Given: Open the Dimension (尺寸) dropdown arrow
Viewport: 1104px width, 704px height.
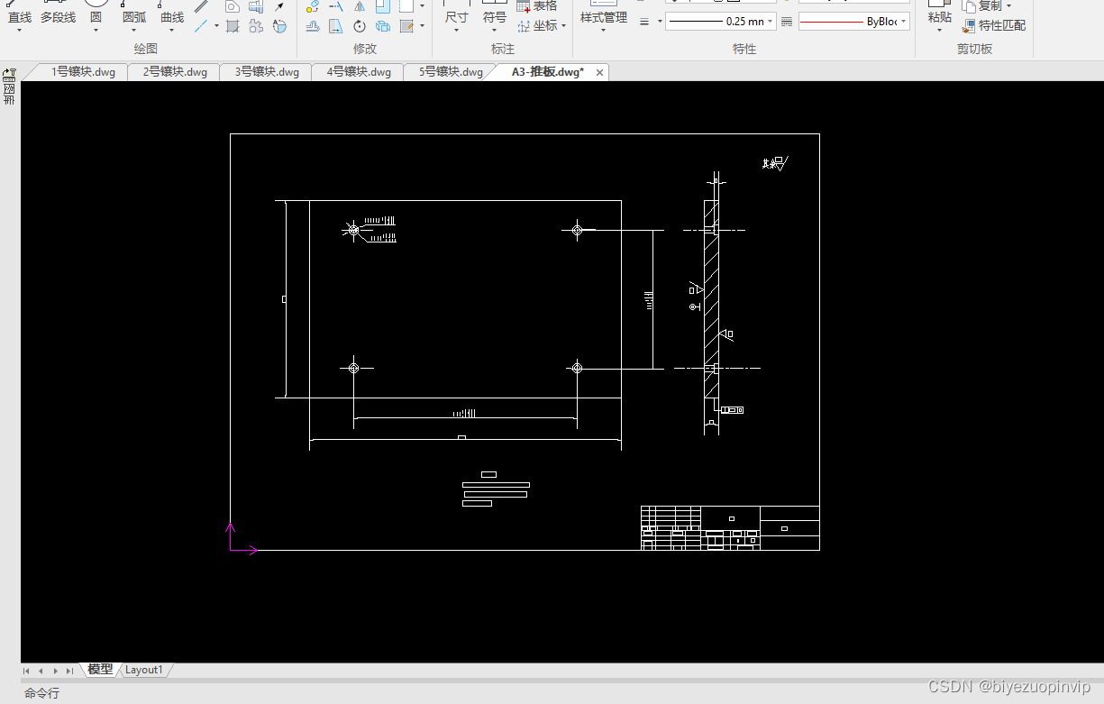Looking at the screenshot, I should [456, 31].
